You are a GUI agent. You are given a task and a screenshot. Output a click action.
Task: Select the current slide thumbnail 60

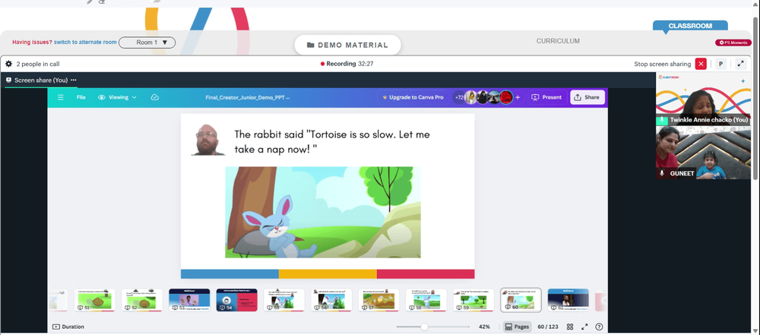(x=521, y=300)
